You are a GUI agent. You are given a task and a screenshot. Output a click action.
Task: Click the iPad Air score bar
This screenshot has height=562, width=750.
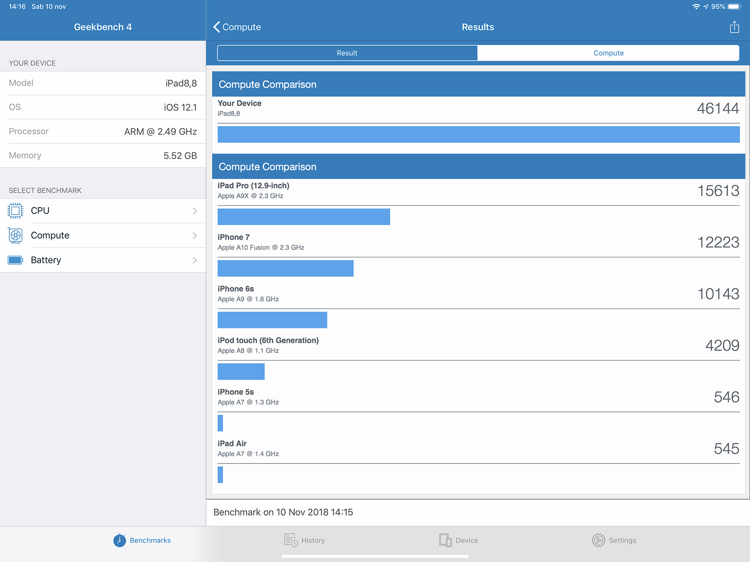point(220,475)
